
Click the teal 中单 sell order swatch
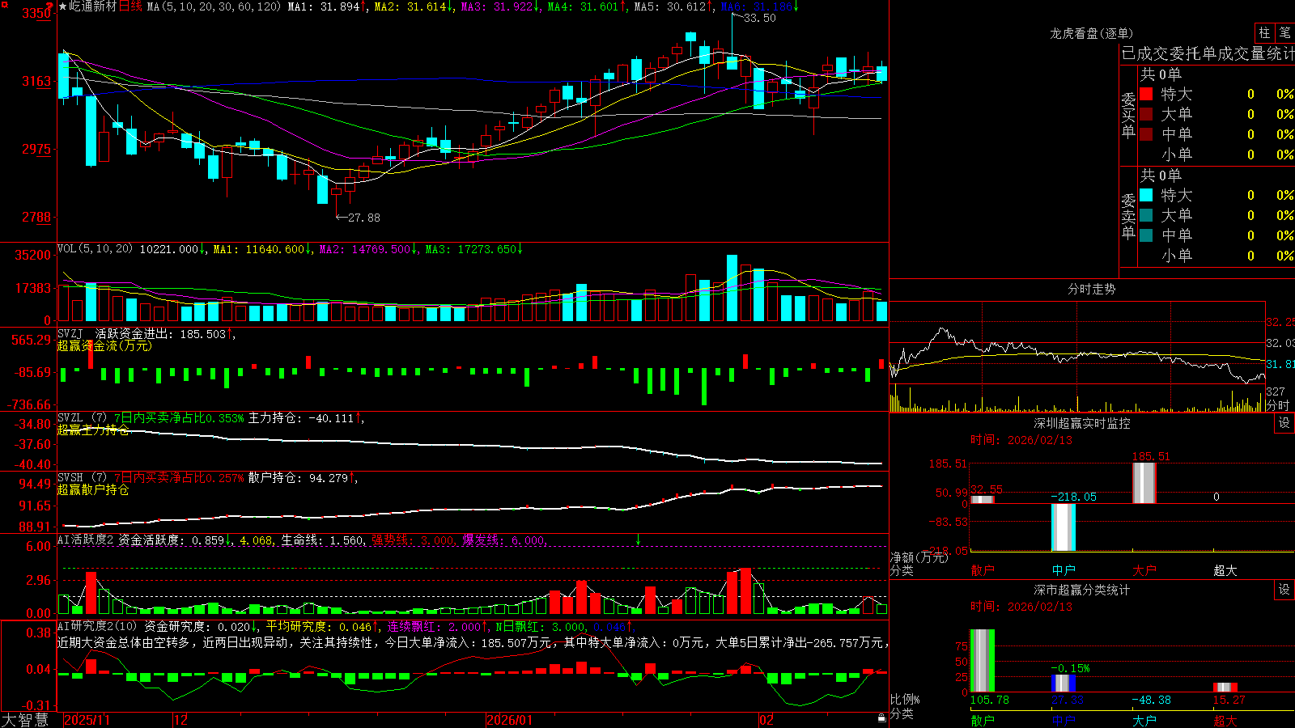pyautogui.click(x=1146, y=235)
